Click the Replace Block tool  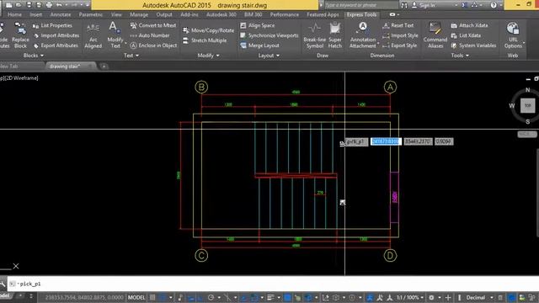20,35
